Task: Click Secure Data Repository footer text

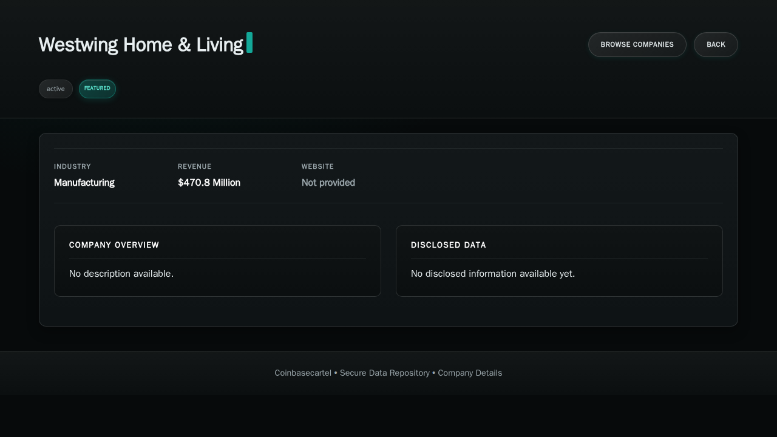Action: click(384, 373)
